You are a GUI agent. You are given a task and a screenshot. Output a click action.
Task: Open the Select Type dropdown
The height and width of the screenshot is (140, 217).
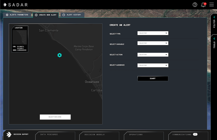coord(153,33)
